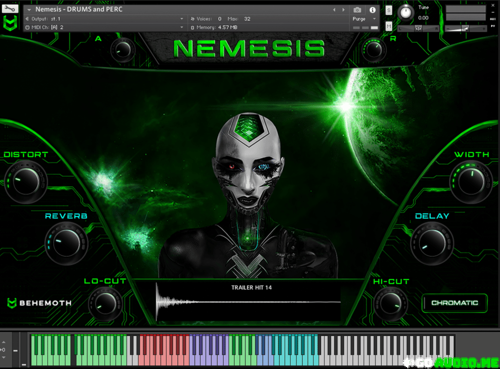Toggle the Mute (M) button

[x=389, y=26]
